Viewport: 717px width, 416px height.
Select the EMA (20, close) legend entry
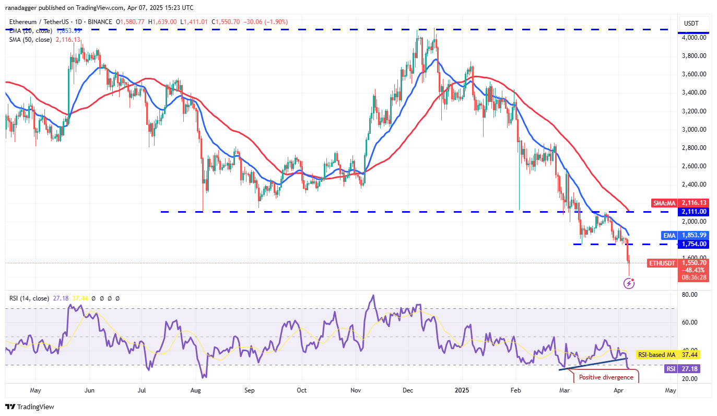tap(30, 30)
